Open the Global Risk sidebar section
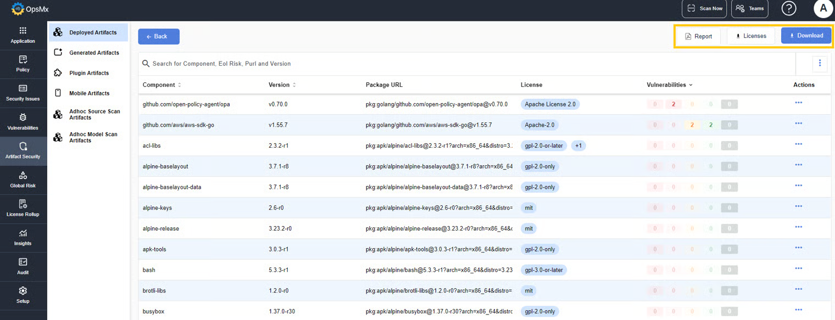Image resolution: width=835 pixels, height=320 pixels. coord(23,179)
